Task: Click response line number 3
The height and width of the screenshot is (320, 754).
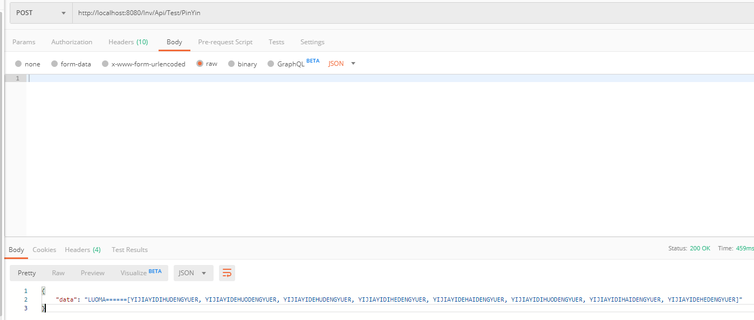Action: pos(25,308)
